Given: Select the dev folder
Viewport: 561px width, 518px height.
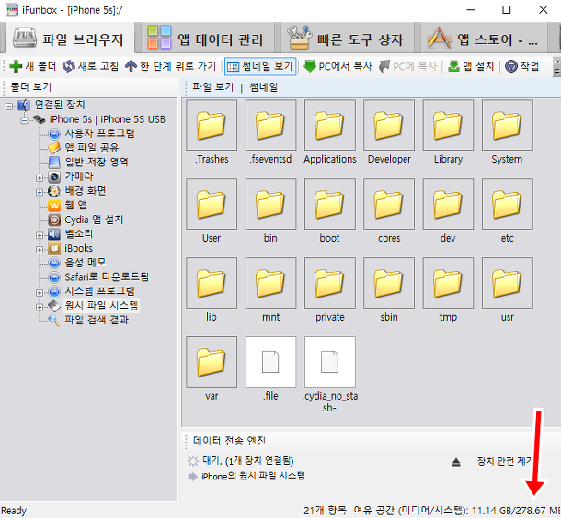Looking at the screenshot, I should point(448,204).
